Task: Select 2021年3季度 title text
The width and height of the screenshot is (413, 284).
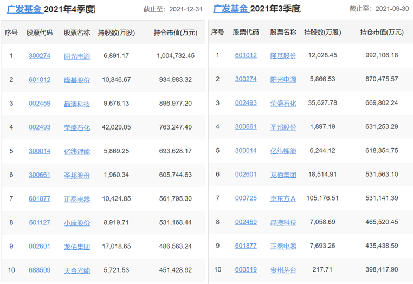Action: point(275,9)
